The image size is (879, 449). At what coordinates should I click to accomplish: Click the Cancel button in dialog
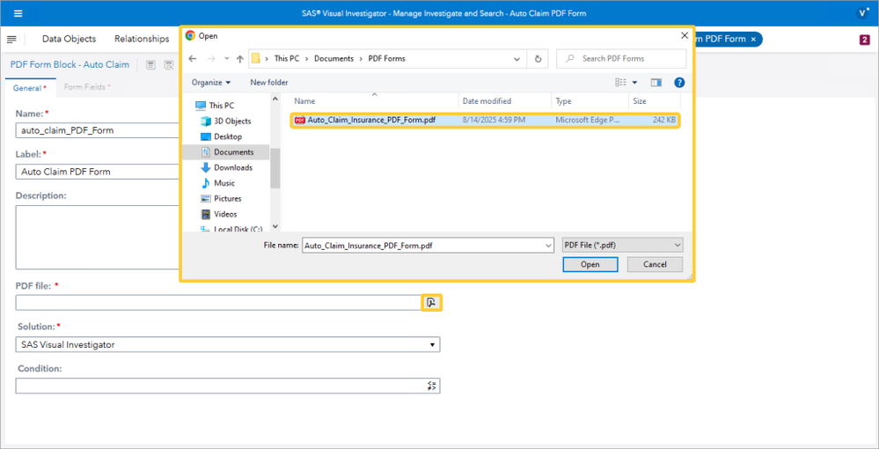[655, 264]
